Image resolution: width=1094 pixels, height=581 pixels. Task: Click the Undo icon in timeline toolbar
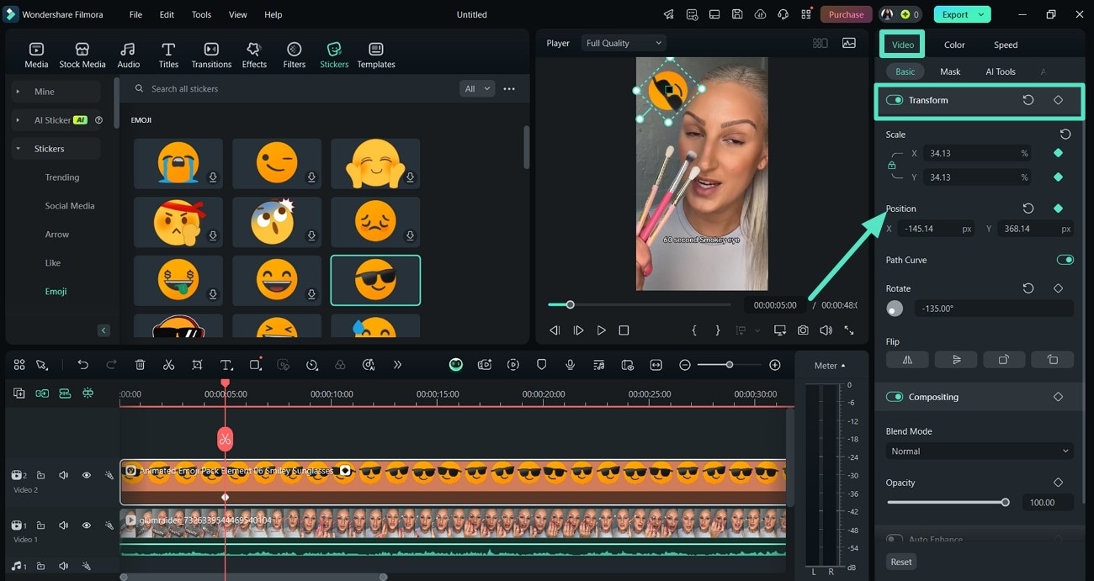82,365
